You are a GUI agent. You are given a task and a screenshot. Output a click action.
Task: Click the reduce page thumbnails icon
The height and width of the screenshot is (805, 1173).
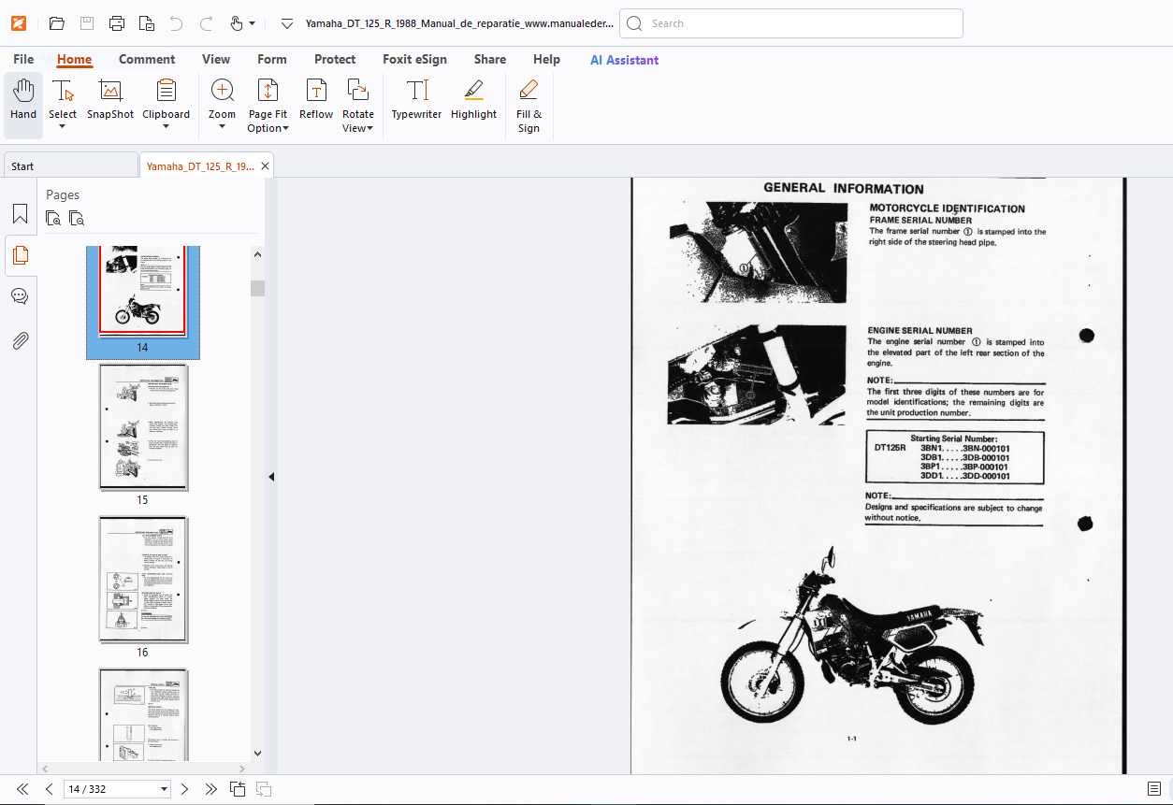(x=77, y=219)
